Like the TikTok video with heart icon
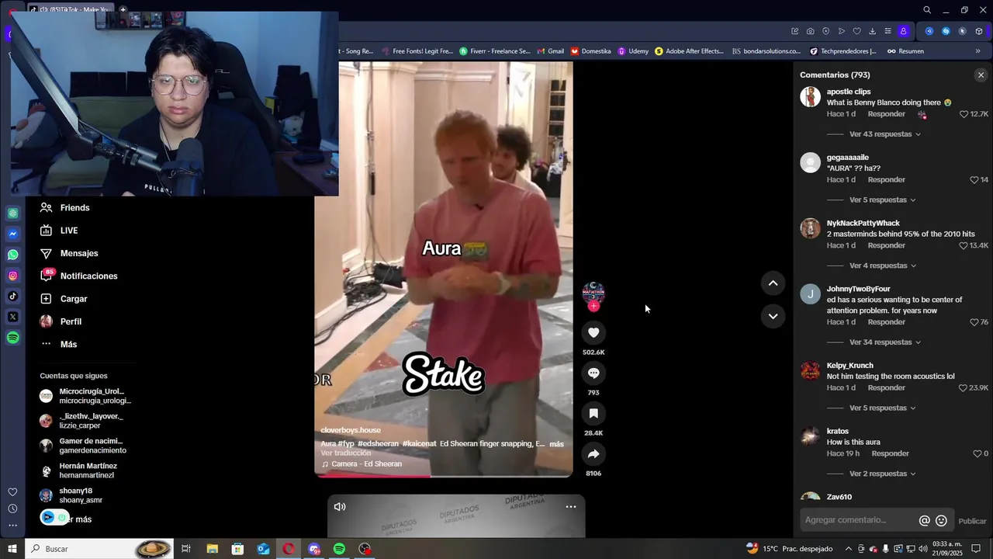Screen dimensions: 993x559 coord(593,332)
